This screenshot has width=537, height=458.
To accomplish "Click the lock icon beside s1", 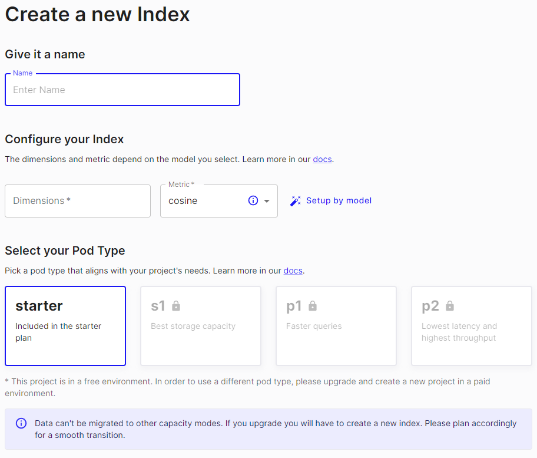I will (176, 306).
